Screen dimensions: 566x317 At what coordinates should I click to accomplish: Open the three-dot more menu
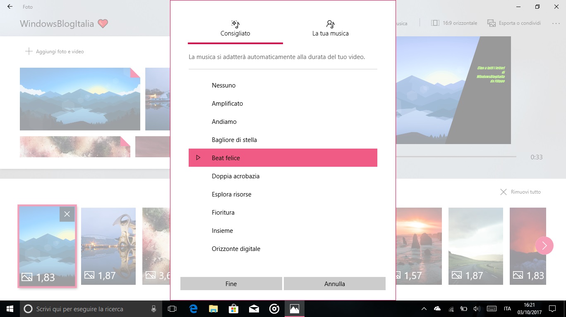tap(556, 24)
